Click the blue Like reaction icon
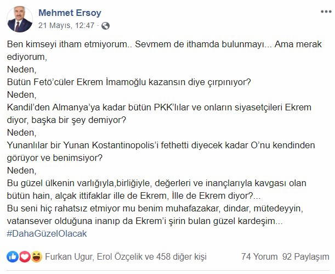The image size is (335, 274). coord(12,256)
